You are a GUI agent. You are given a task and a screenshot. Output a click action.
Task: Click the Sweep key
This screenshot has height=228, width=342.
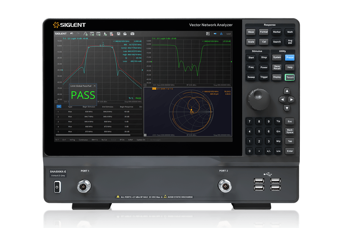[x=251, y=77]
